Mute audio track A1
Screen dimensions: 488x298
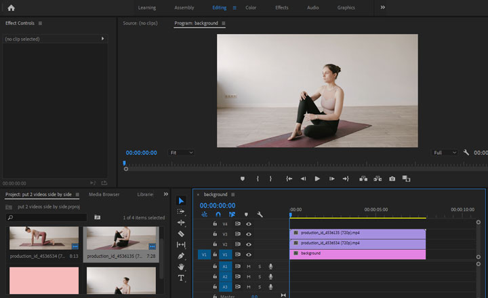pos(249,267)
